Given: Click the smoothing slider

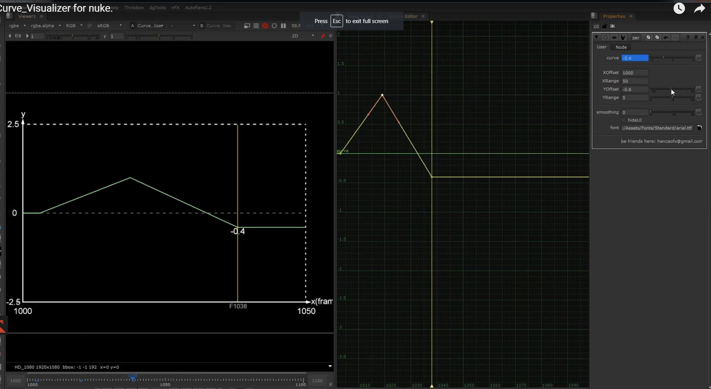Looking at the screenshot, I should point(672,113).
